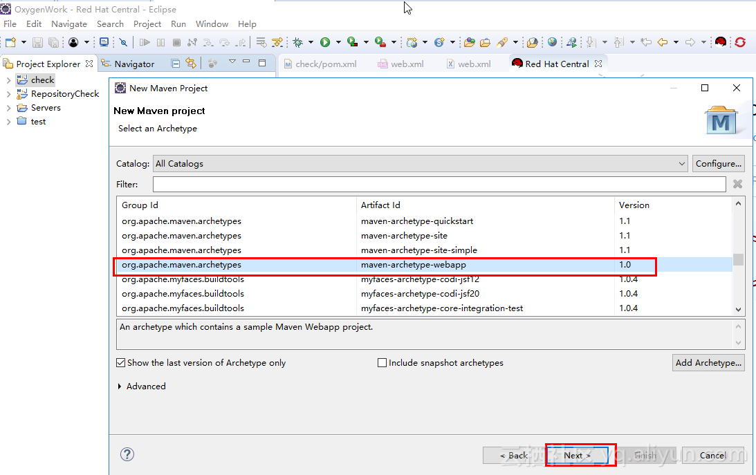Click the Filter text field
756x475 pixels.
(x=439, y=184)
